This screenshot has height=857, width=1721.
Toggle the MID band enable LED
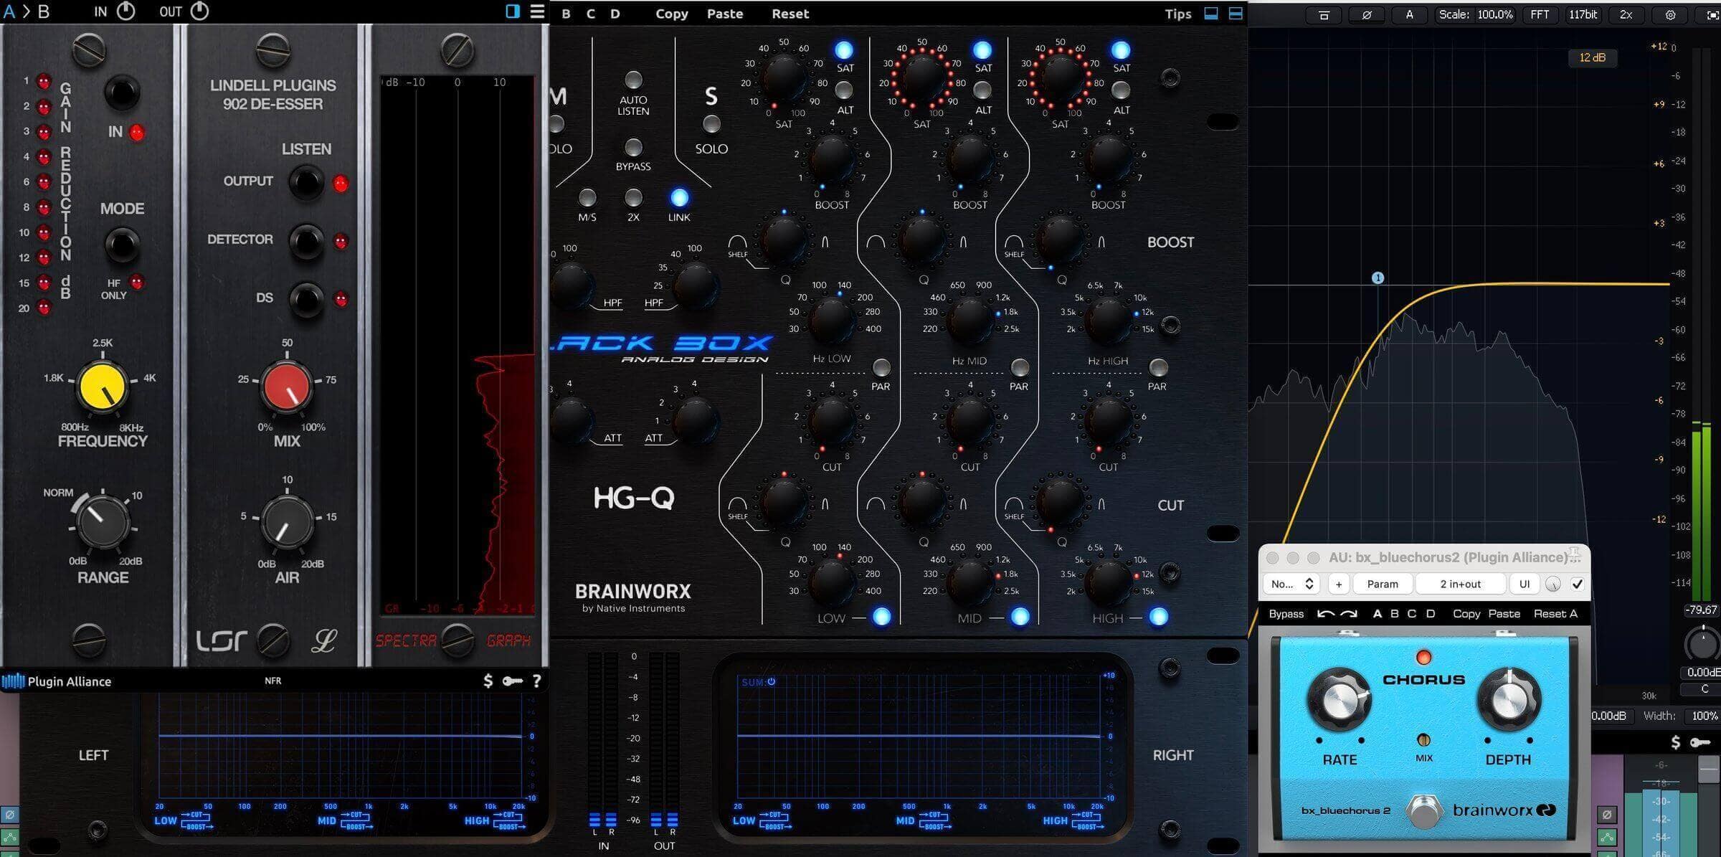[1020, 617]
